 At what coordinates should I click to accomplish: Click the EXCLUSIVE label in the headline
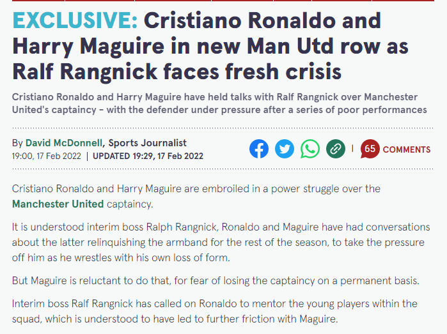tap(75, 20)
